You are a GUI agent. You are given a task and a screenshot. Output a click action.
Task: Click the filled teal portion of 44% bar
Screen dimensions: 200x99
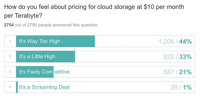pos(55,41)
